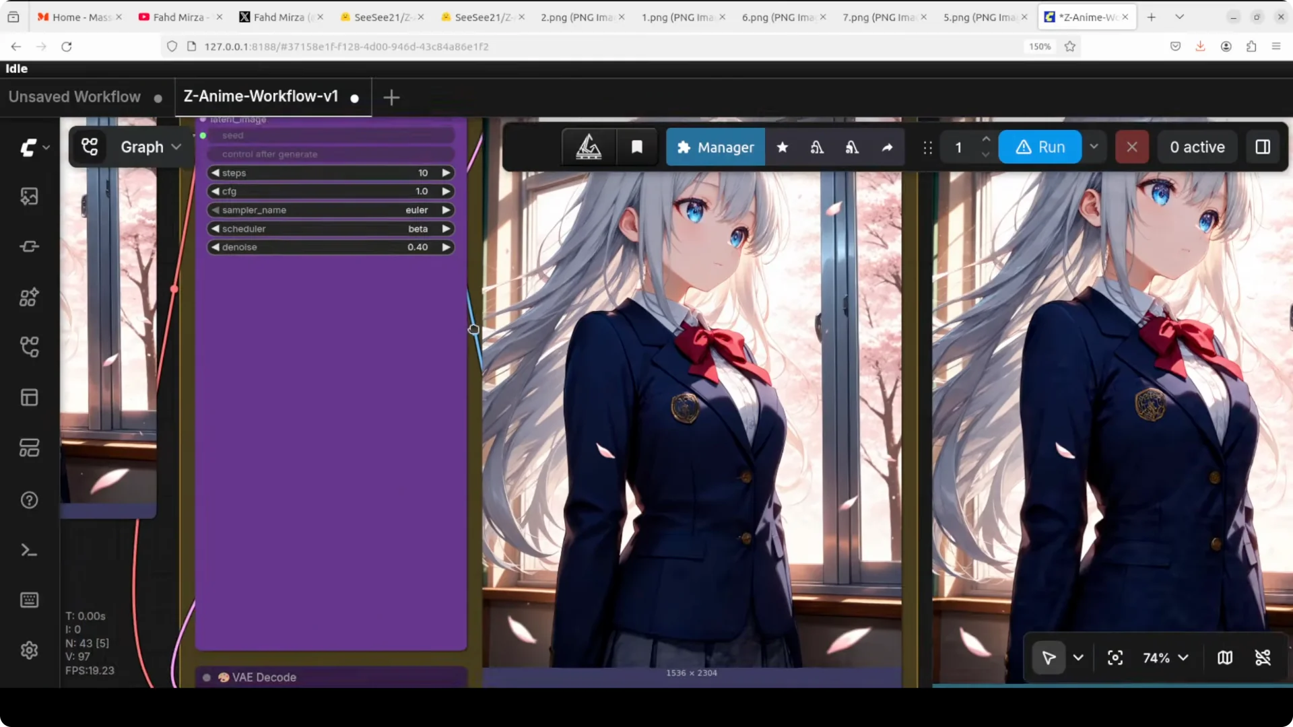Click the share arrow icon
The image size is (1293, 727).
pyautogui.click(x=888, y=147)
